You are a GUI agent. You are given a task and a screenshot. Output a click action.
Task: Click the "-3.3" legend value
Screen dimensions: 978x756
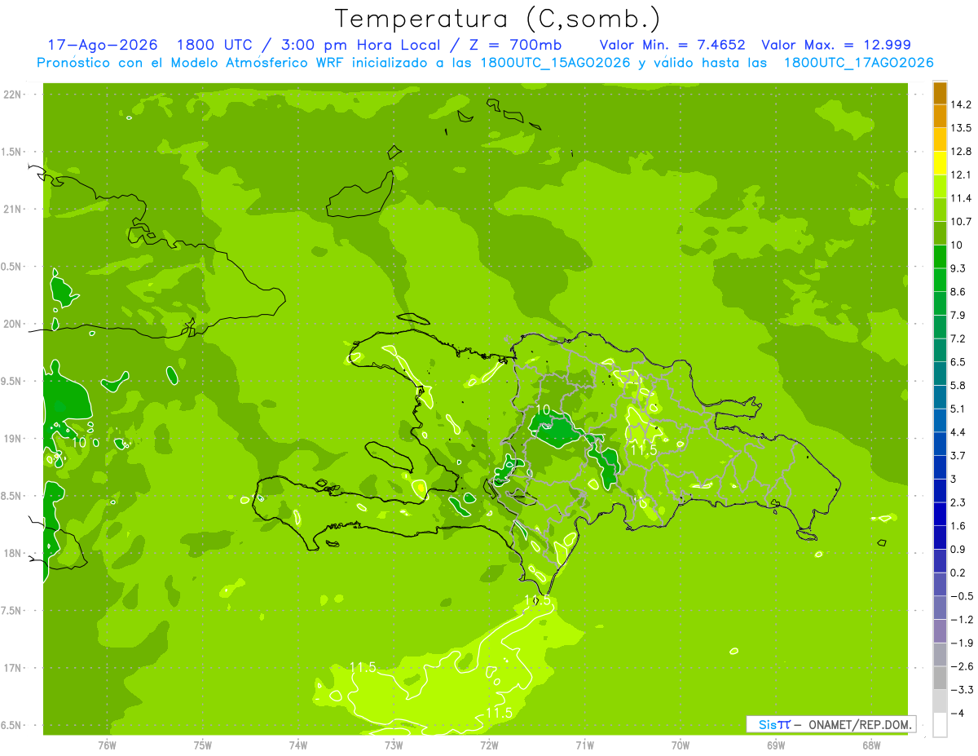[x=962, y=690]
